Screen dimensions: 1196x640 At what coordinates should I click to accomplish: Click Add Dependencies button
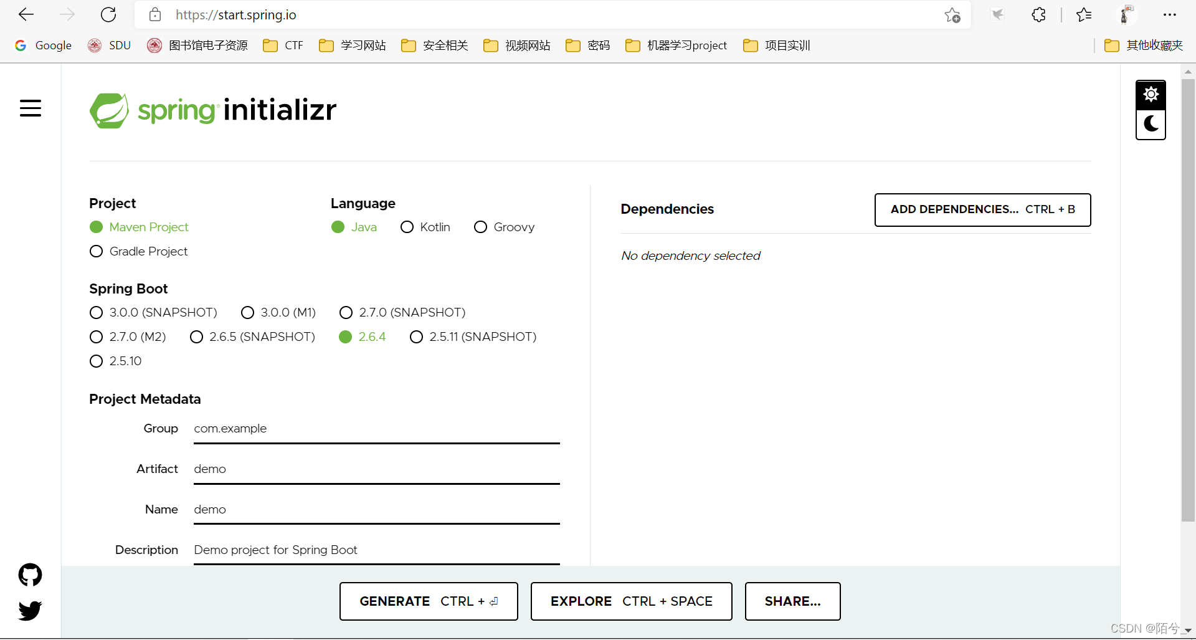[x=982, y=209]
